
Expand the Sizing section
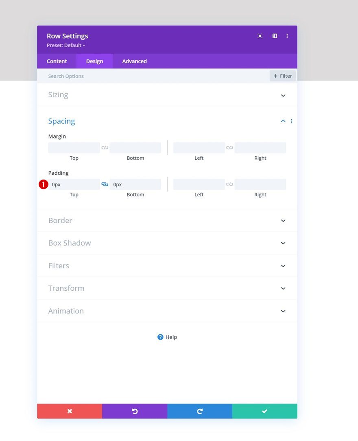pyautogui.click(x=283, y=95)
